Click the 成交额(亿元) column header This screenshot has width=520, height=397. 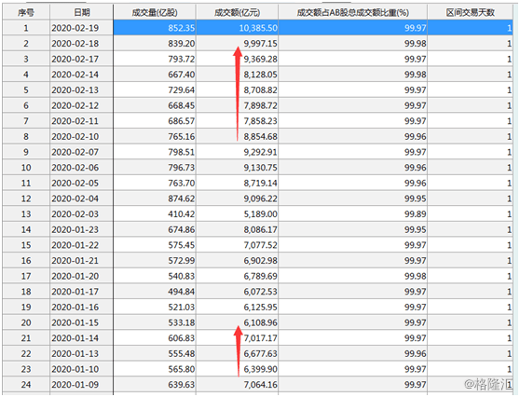point(237,13)
